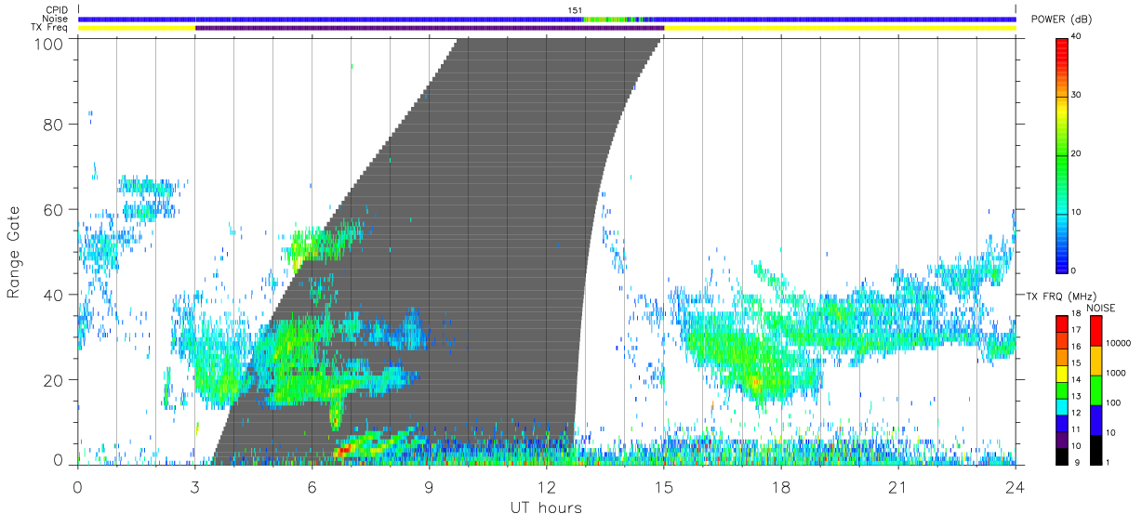Click the 10000 label in NOISE legend
Screen dimensions: 1142x527
click(1117, 343)
